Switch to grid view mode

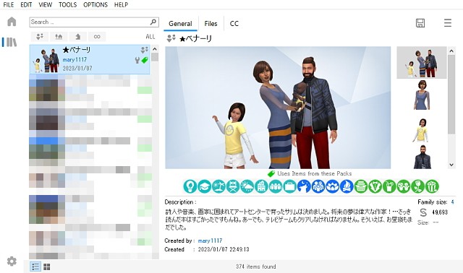click(46, 266)
